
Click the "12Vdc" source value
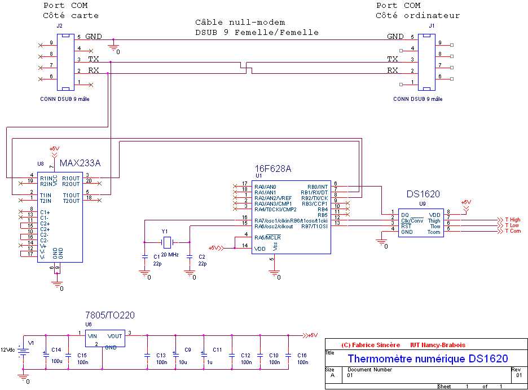tap(7, 350)
